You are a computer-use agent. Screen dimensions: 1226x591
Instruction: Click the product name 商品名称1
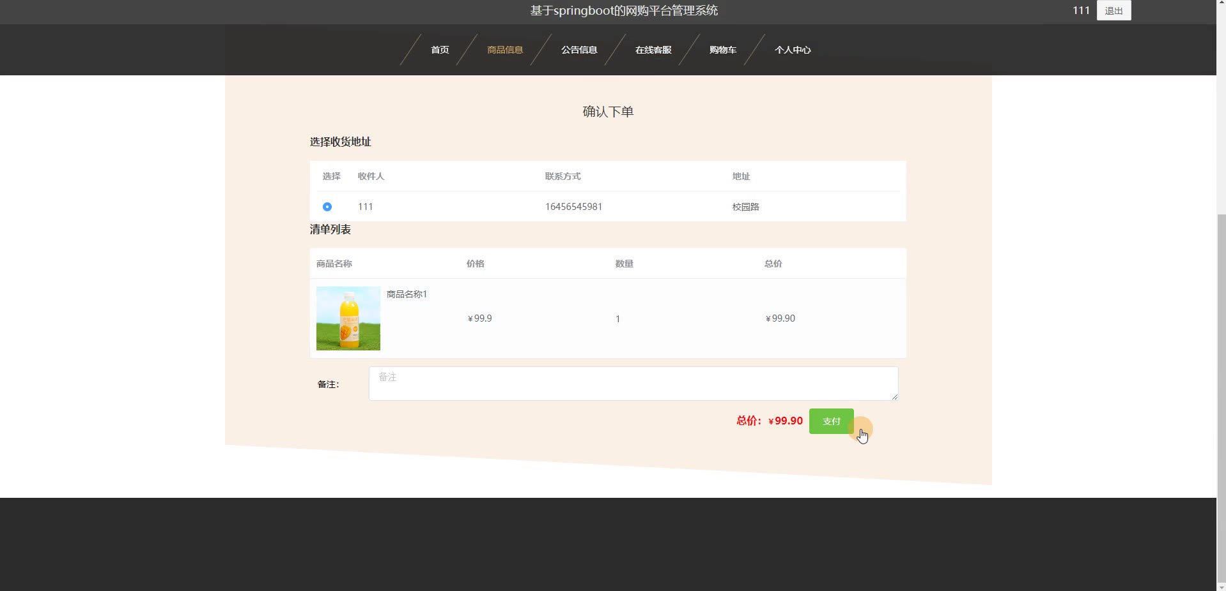[407, 294]
